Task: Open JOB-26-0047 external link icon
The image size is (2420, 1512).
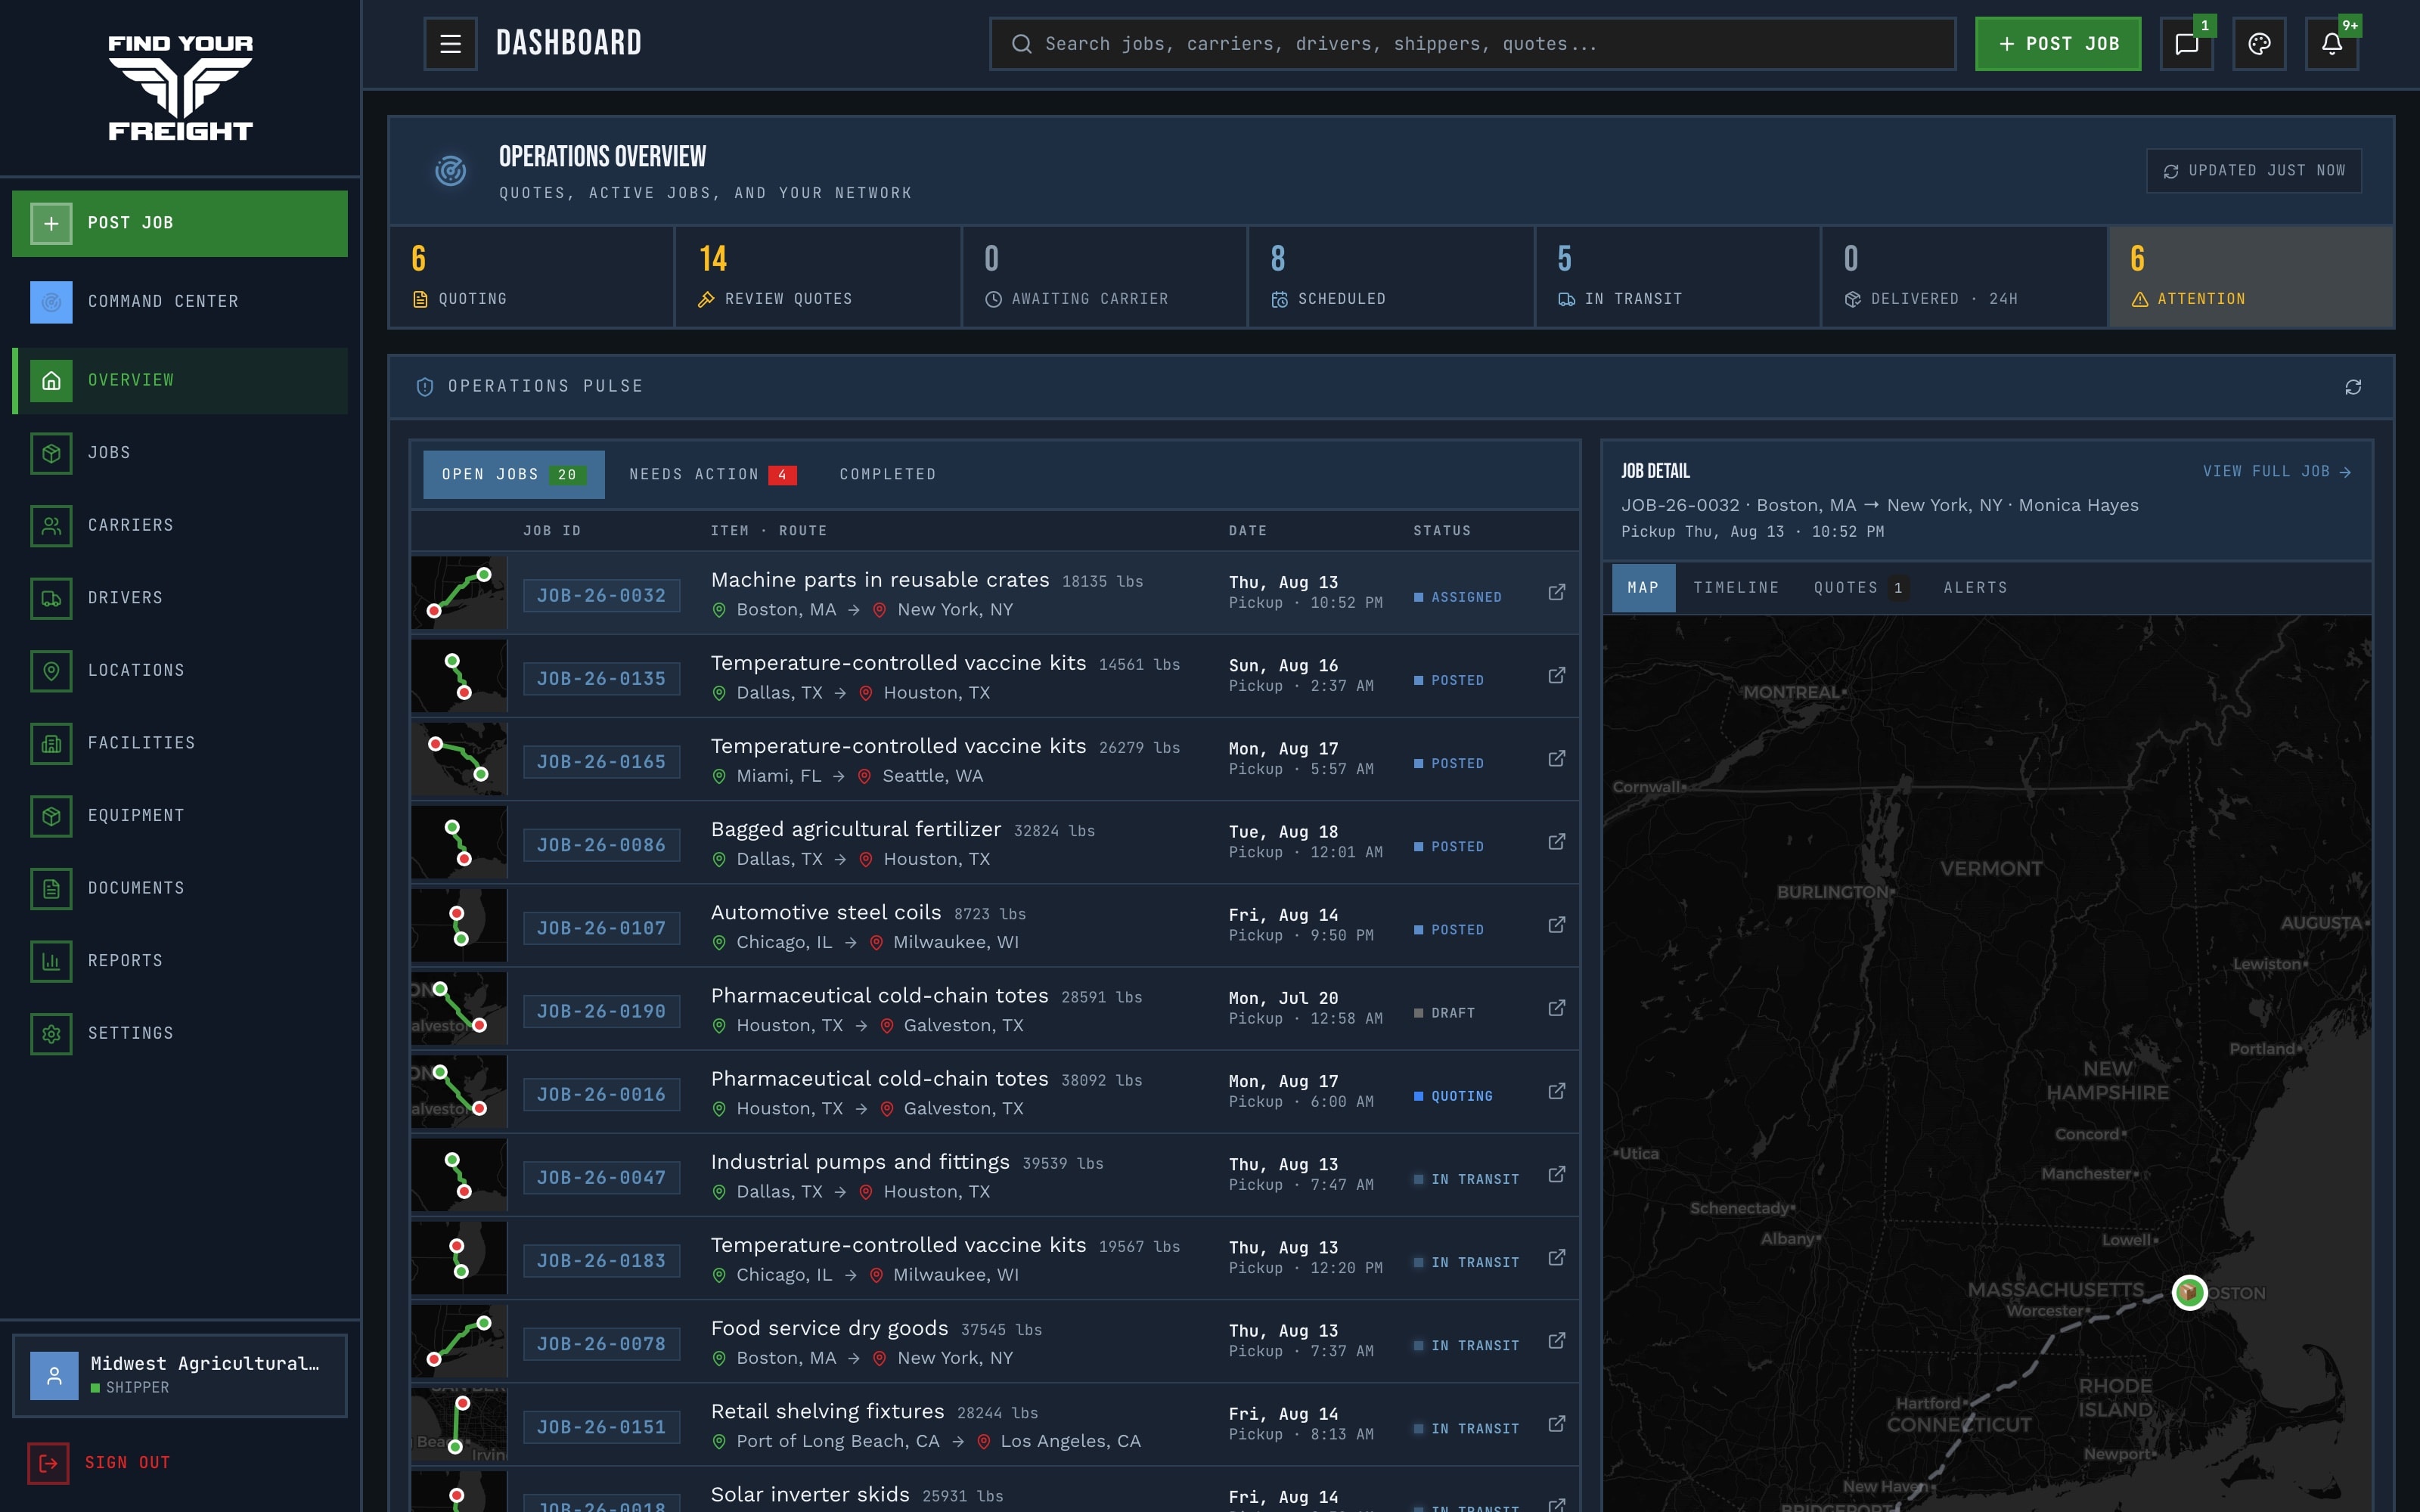Action: coord(1556,1174)
